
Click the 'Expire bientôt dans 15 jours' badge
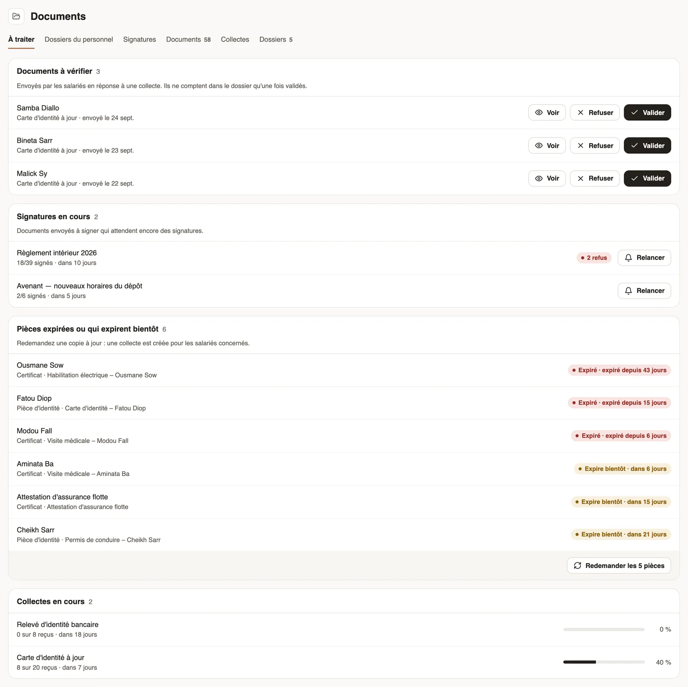click(621, 502)
